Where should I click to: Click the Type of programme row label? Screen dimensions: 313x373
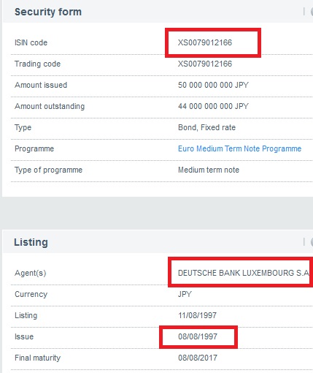(x=48, y=170)
